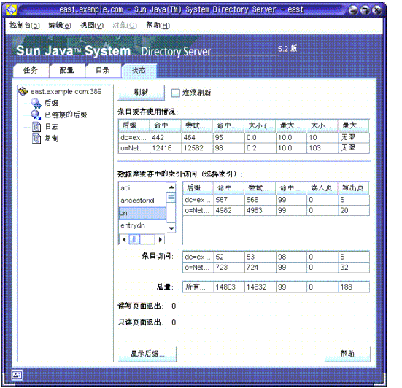Toggle the 连续刷新 checkbox
402x388 pixels.
[176, 93]
